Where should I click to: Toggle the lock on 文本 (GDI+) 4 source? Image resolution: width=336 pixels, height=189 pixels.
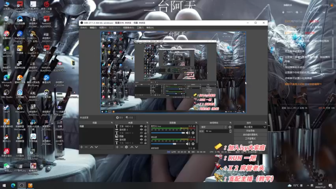tap(145, 143)
